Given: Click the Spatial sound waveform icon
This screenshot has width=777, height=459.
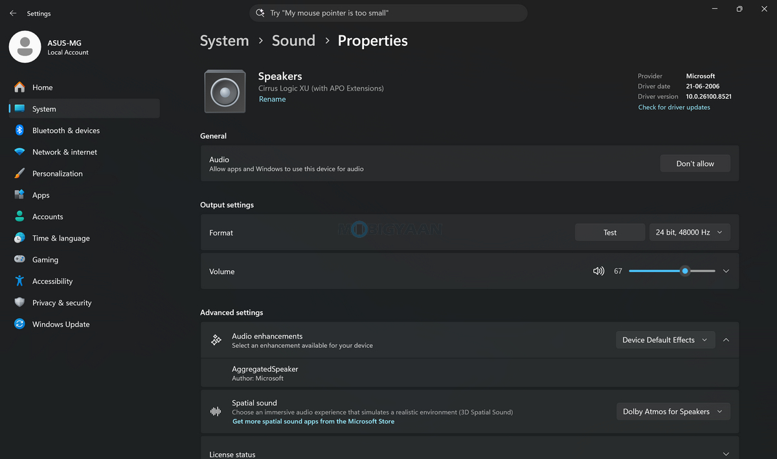Looking at the screenshot, I should (x=216, y=412).
